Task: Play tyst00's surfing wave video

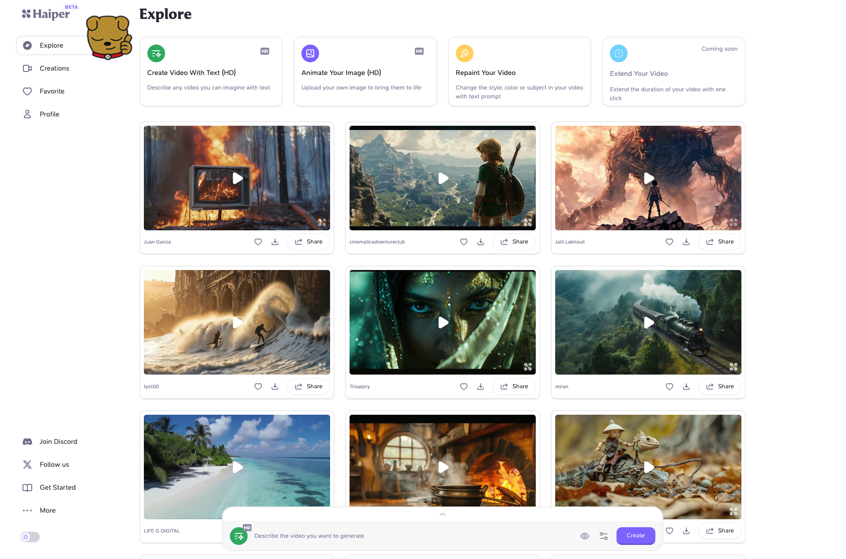Action: coord(237,323)
